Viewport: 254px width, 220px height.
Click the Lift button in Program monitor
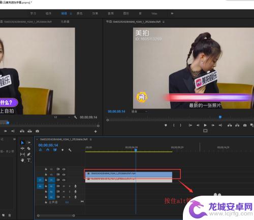230,125
